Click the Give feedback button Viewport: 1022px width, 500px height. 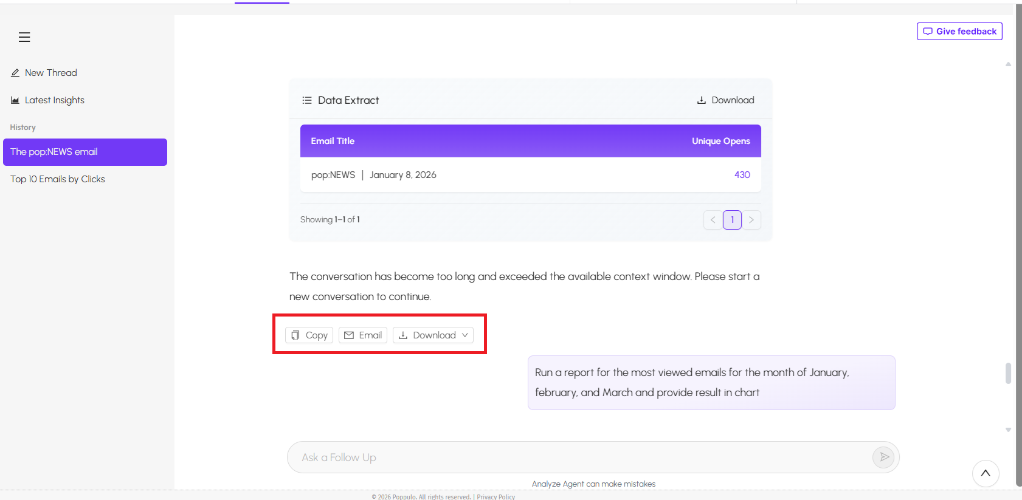(x=959, y=32)
